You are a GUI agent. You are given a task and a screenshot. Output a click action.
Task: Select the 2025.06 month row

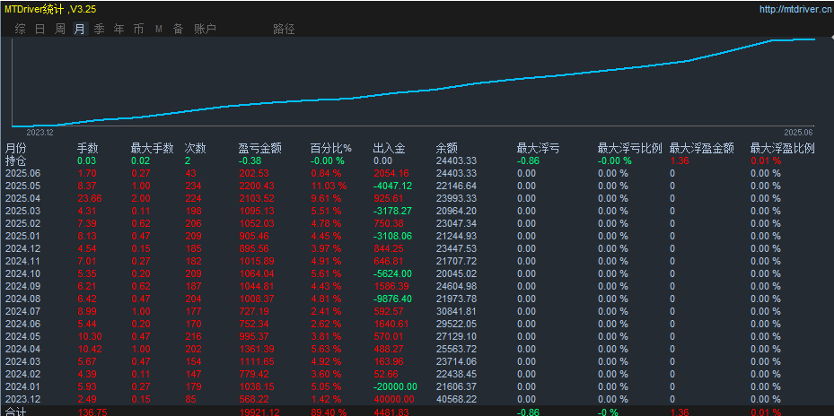pyautogui.click(x=417, y=173)
